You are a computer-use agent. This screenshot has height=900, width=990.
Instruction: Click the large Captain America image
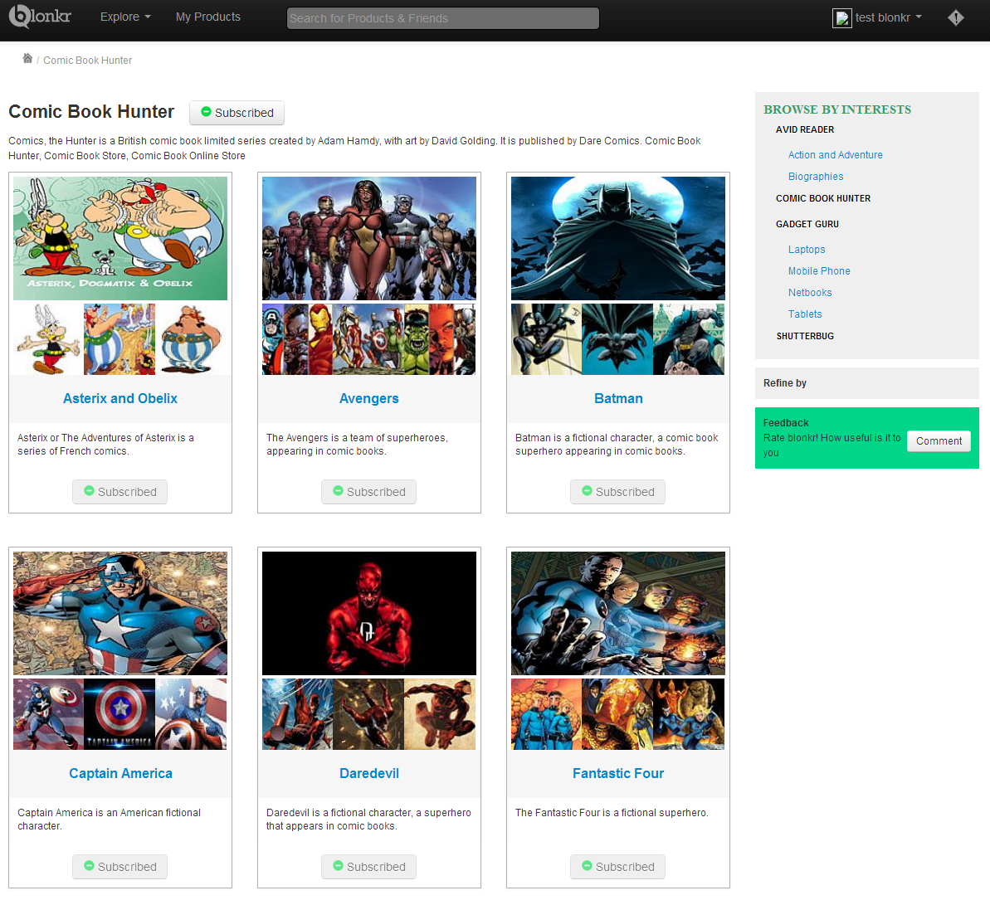click(120, 614)
